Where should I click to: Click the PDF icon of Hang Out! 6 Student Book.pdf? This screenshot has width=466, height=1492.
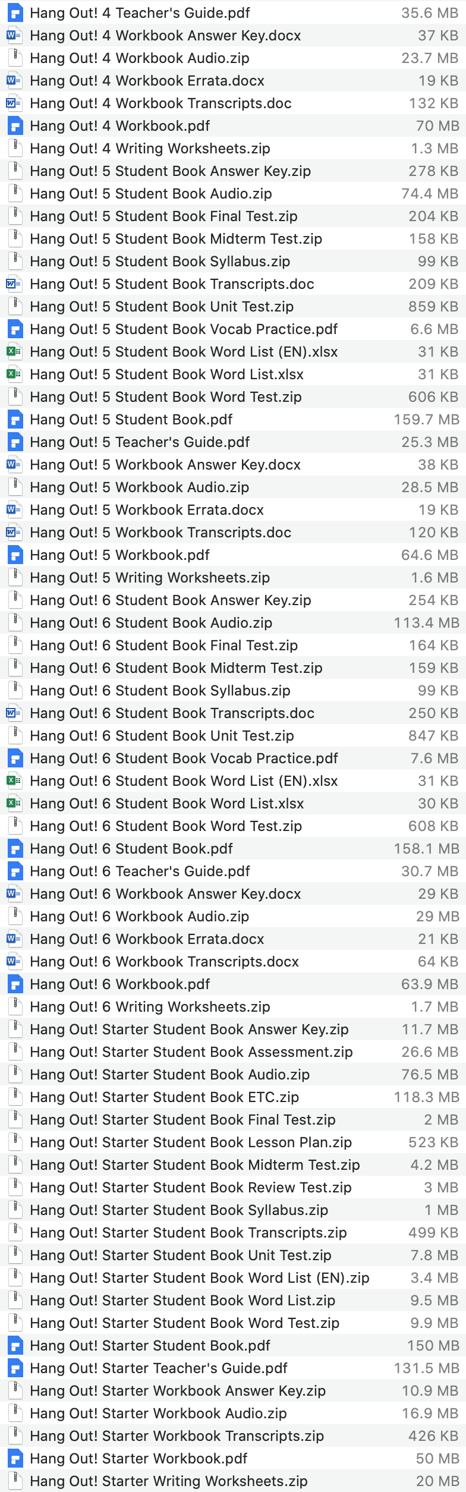click(x=15, y=848)
